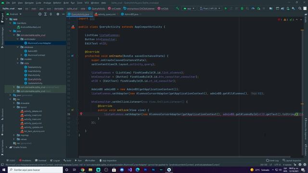308x173 pixels.
Task: Select activity_main.xml in the layout folder
Action: pos(31,119)
